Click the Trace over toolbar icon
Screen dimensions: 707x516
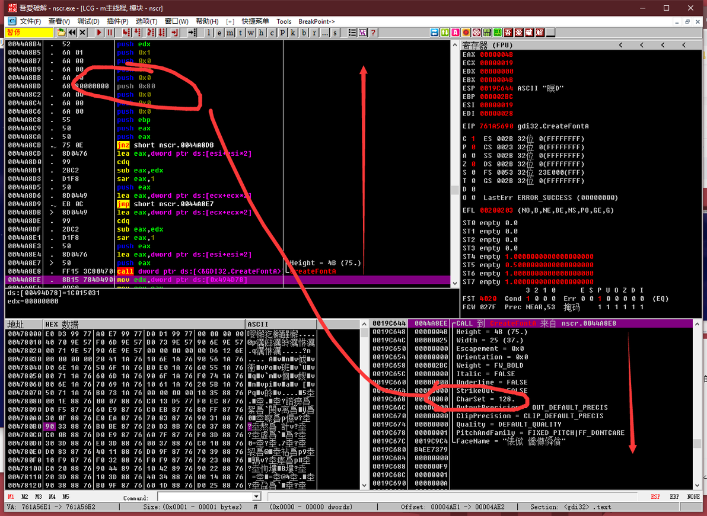point(162,33)
